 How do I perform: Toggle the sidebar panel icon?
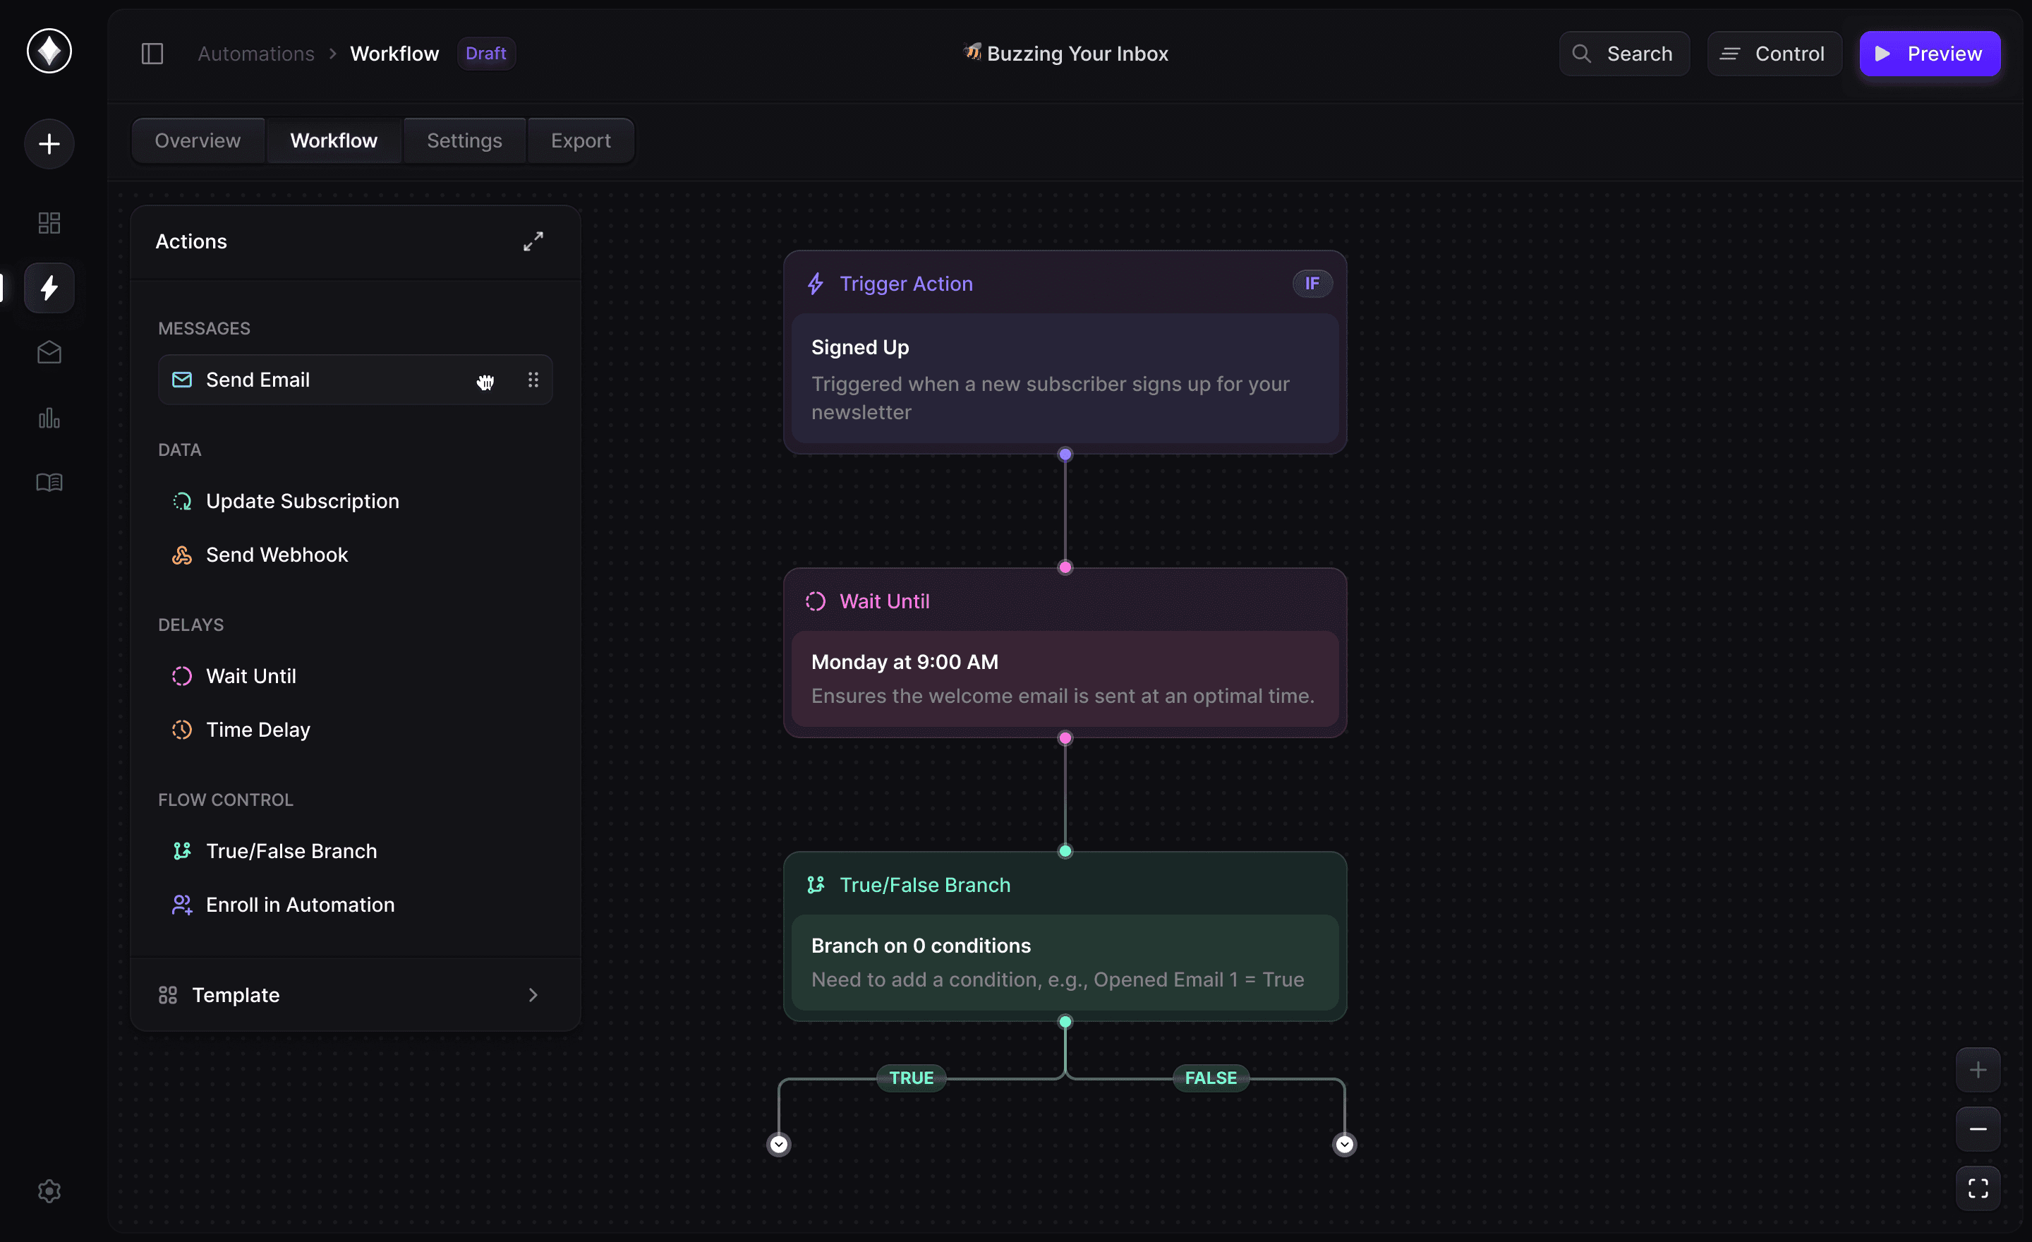152,54
